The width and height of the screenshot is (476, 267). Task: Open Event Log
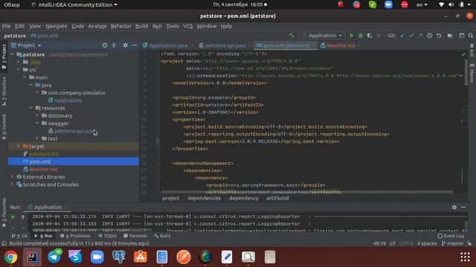coord(451,236)
